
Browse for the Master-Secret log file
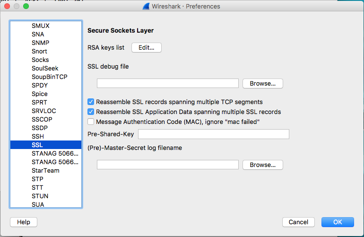coord(262,165)
